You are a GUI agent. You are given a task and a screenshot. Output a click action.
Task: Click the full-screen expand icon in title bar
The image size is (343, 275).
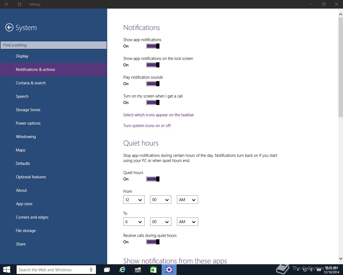[20, 4]
